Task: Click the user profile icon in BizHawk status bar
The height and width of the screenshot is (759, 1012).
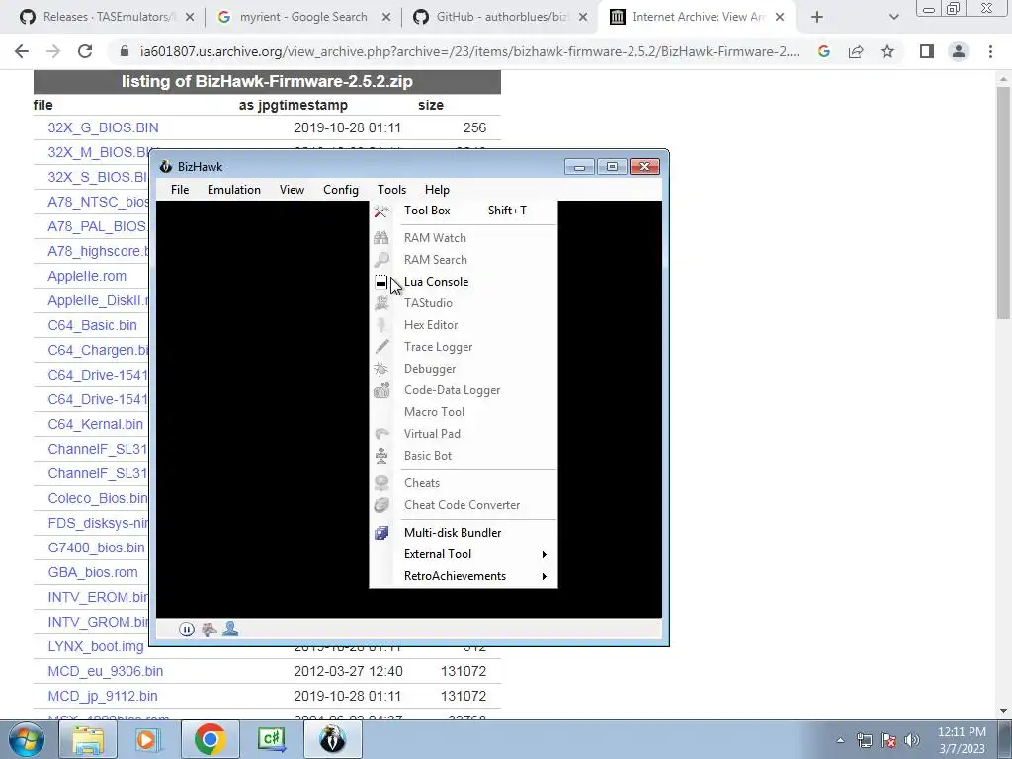Action: (x=230, y=630)
